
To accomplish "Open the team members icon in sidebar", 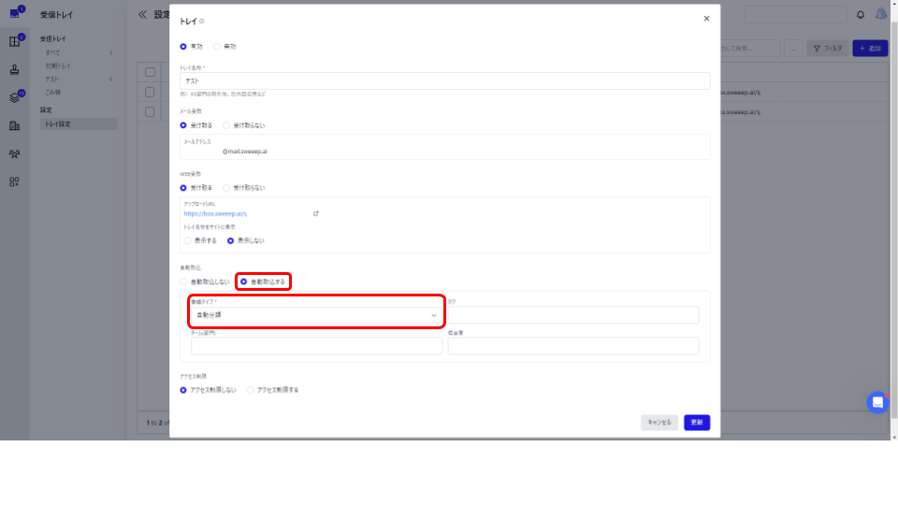I will click(x=14, y=154).
